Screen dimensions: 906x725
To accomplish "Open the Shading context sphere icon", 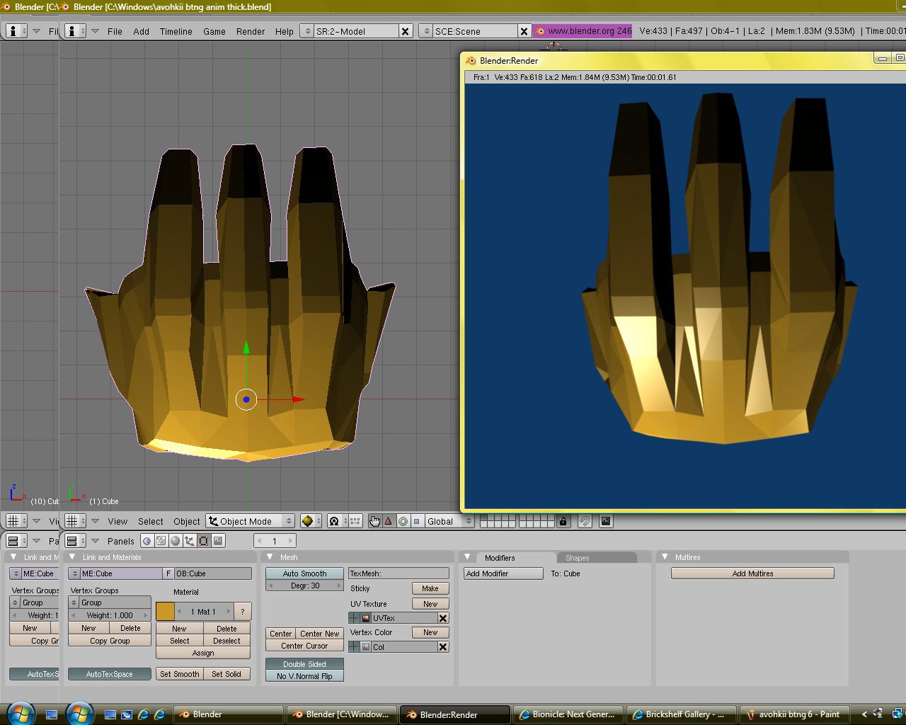I will tap(175, 541).
